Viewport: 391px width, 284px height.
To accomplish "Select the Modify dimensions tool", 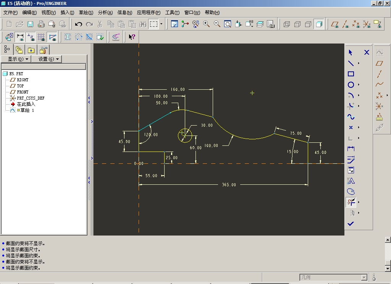I will 351,159.
